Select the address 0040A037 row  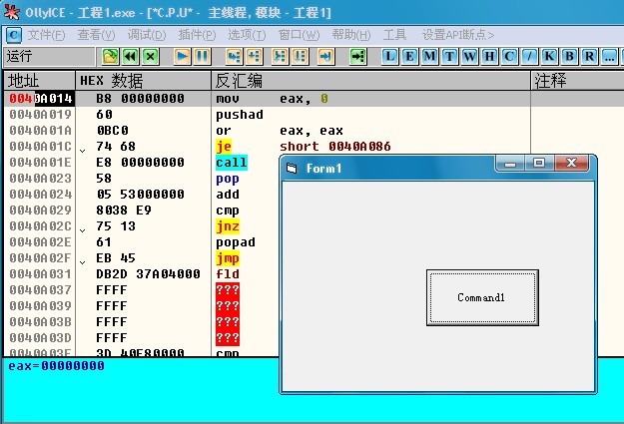[40, 290]
